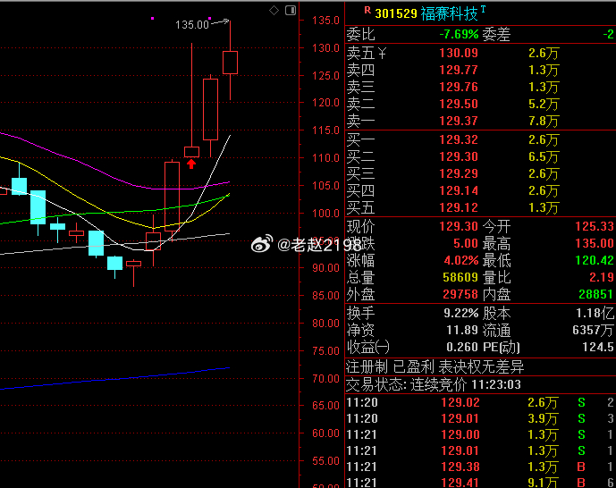Click 今开 value 125.33
Viewport: 616px width, 488px height.
595,226
